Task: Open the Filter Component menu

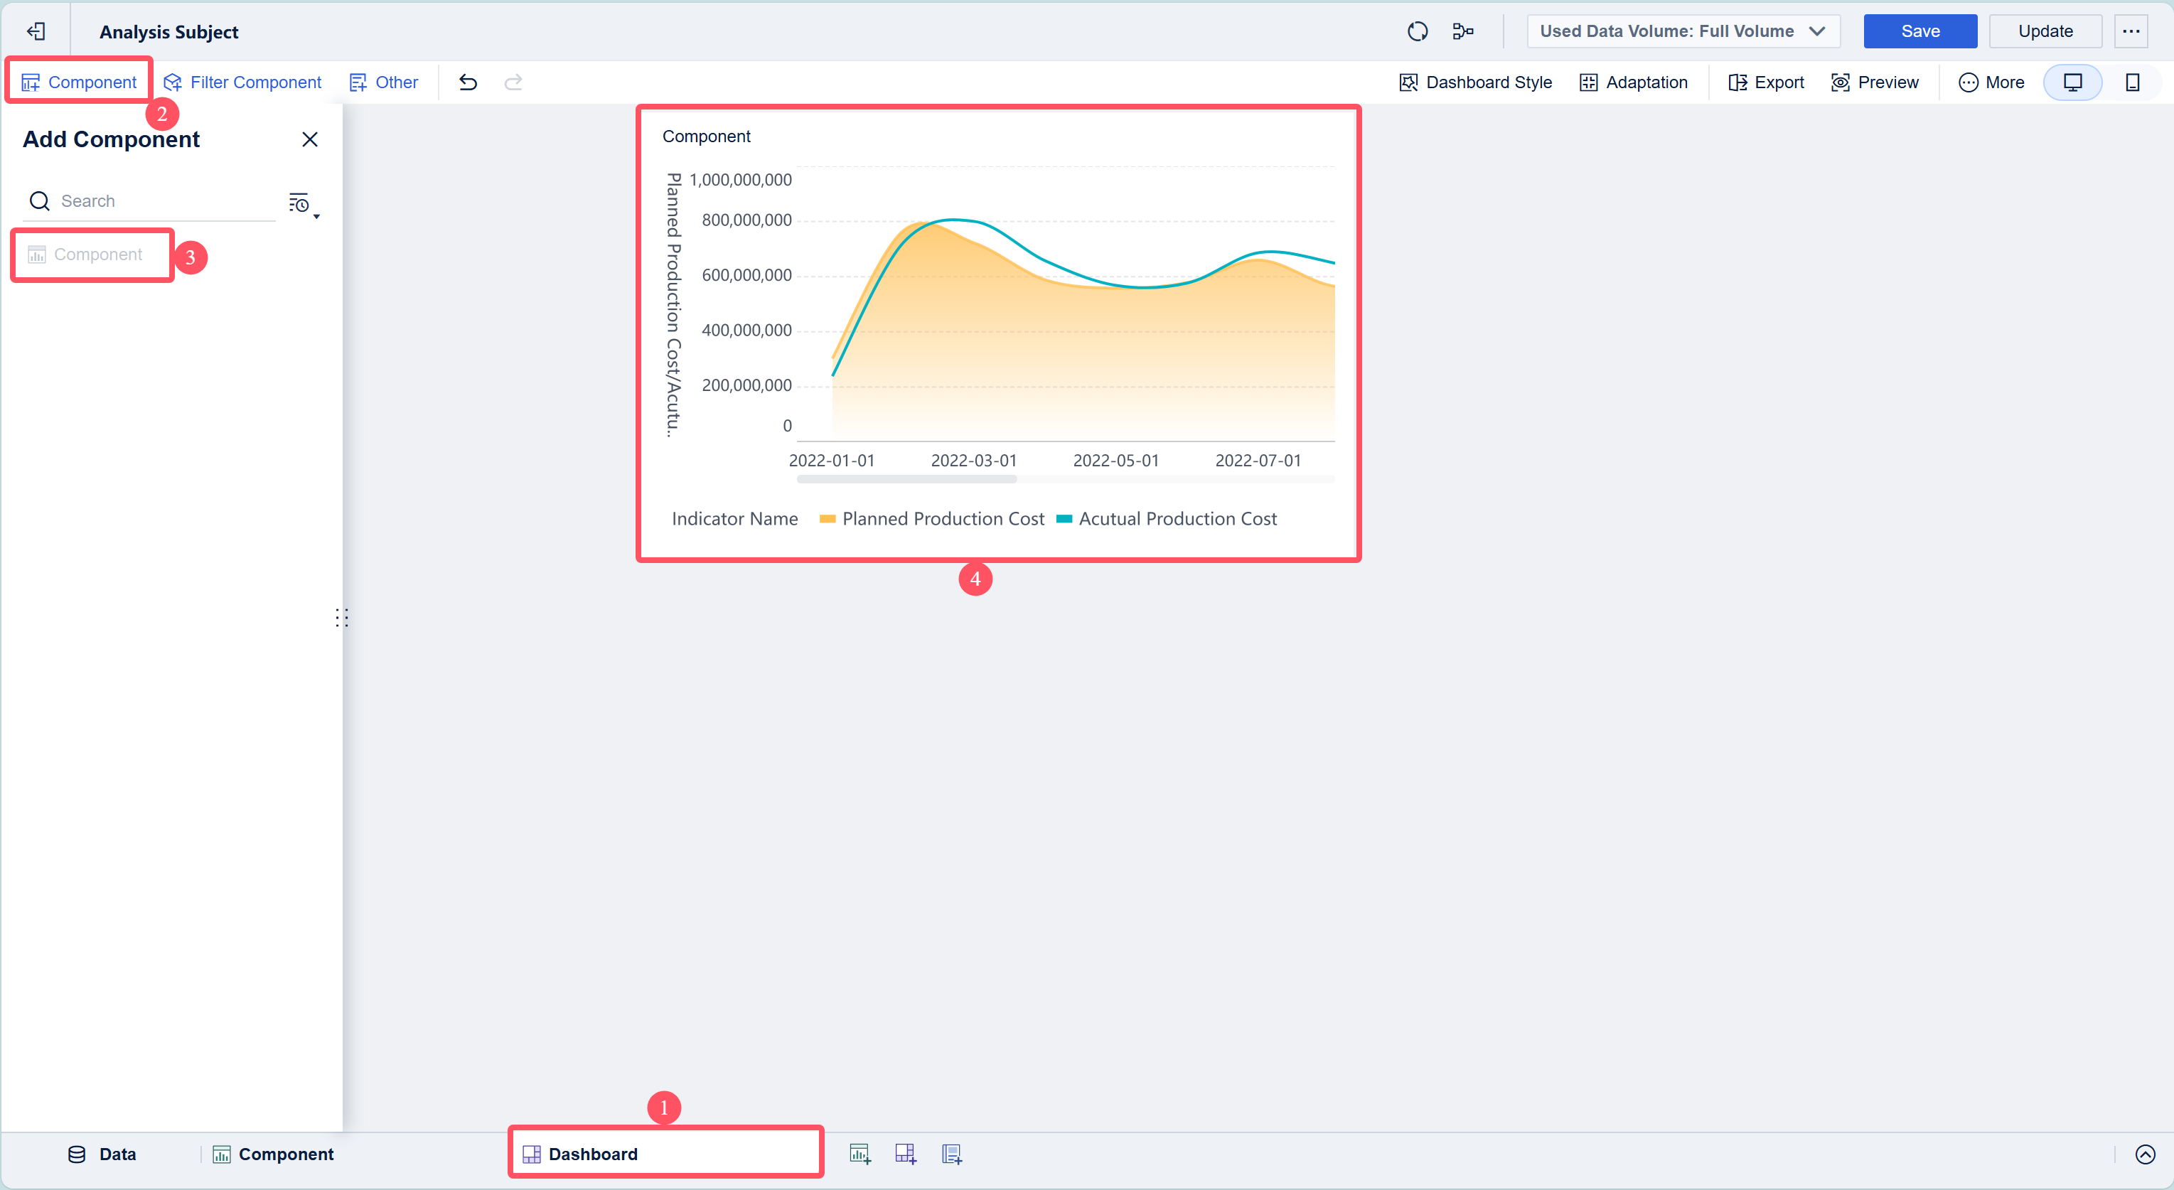Action: click(242, 82)
